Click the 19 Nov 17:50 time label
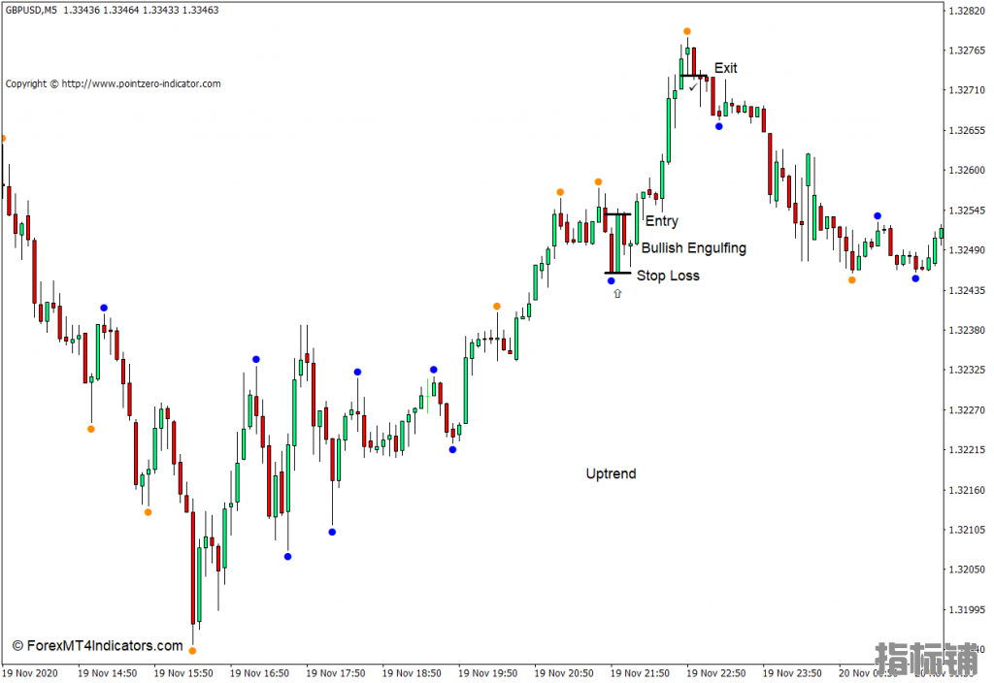Viewport: 994px width, 683px height. pos(335,673)
